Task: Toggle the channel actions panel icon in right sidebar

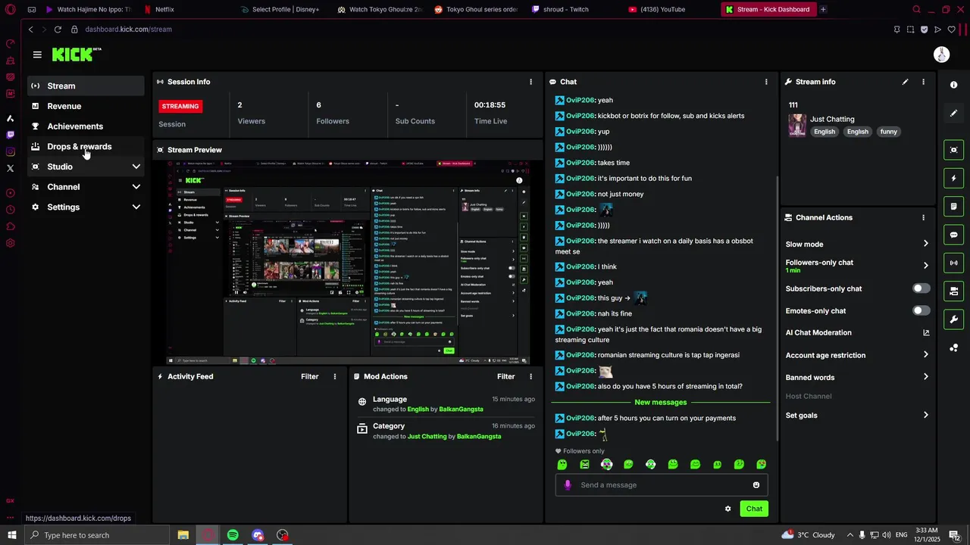Action: (x=953, y=291)
